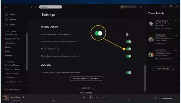181x103 pixels.
Task: Toggle Show unavailable songs in playlists
Action: tap(128, 35)
